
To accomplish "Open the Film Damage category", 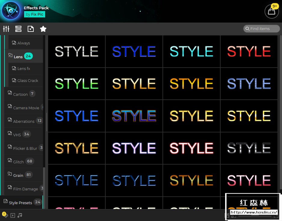I will (24, 188).
